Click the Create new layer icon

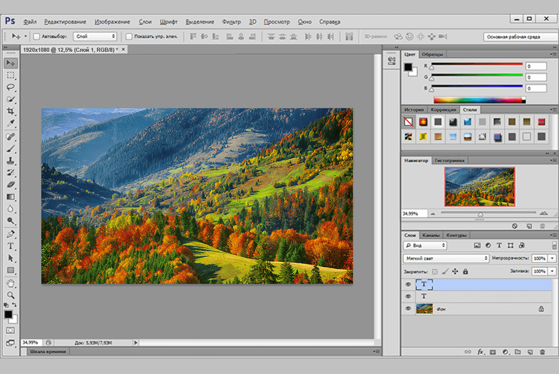point(530,352)
